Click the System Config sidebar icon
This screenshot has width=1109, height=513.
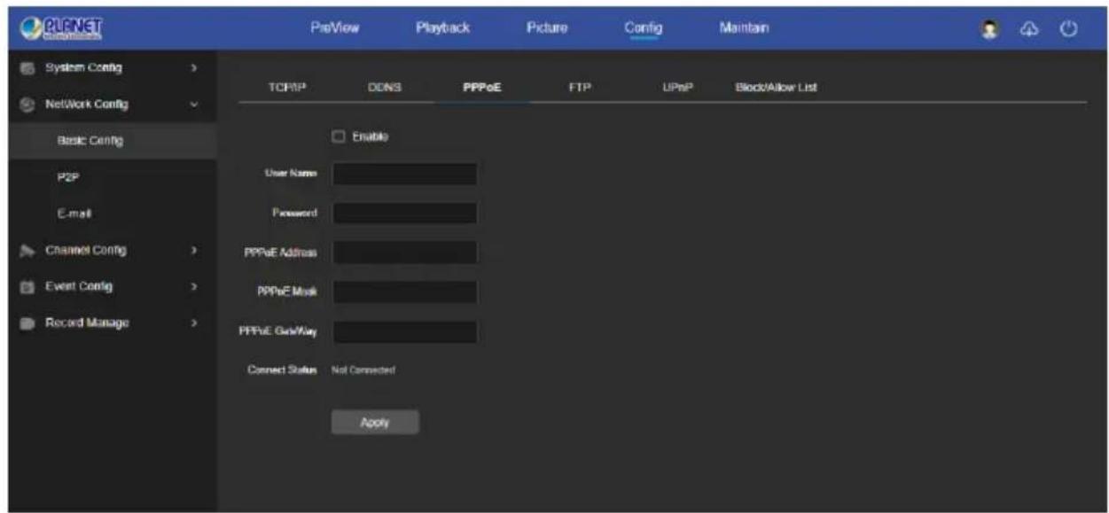point(25,68)
